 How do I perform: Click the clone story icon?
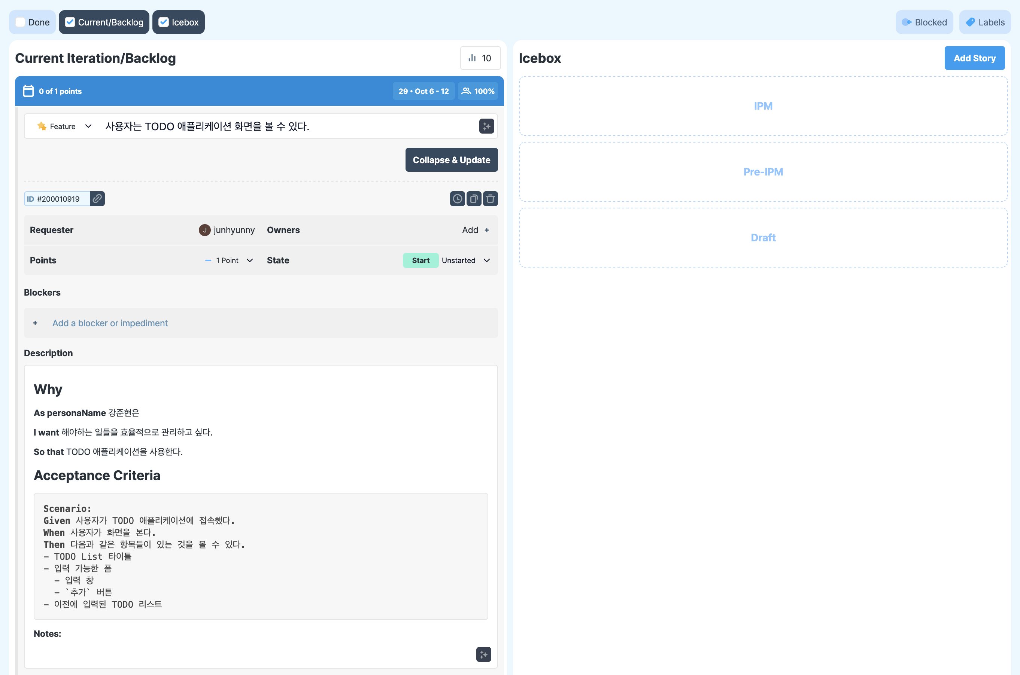pos(473,198)
